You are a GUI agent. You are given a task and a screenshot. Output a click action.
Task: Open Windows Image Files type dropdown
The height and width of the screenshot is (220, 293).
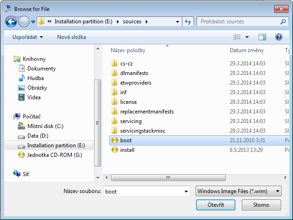238,191
